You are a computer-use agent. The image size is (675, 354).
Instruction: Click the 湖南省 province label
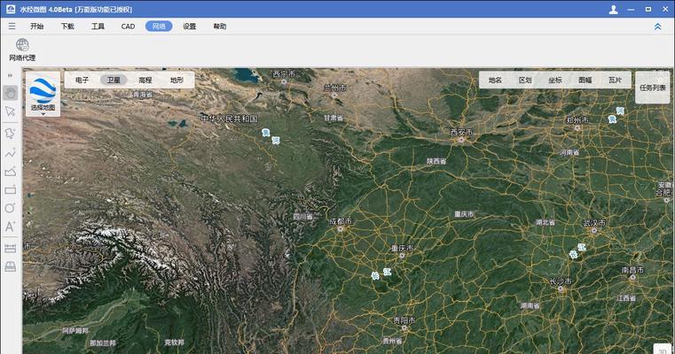click(530, 305)
